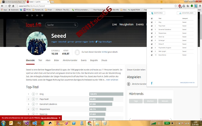Play the track Dancehall Caballeros

pos(33,104)
